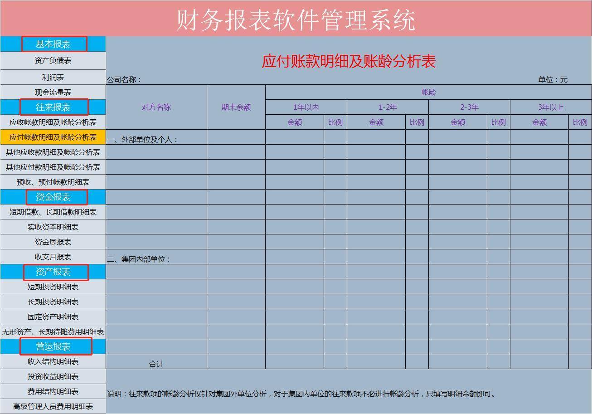Go to 资金周报表
The height and width of the screenshot is (414, 592).
click(x=53, y=242)
